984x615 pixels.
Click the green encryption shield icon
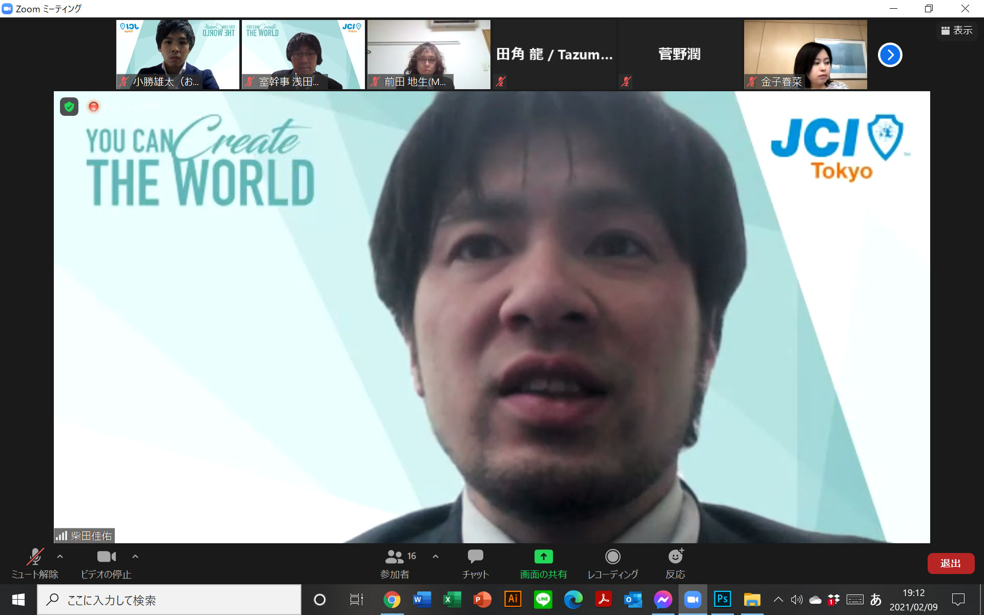tap(69, 107)
